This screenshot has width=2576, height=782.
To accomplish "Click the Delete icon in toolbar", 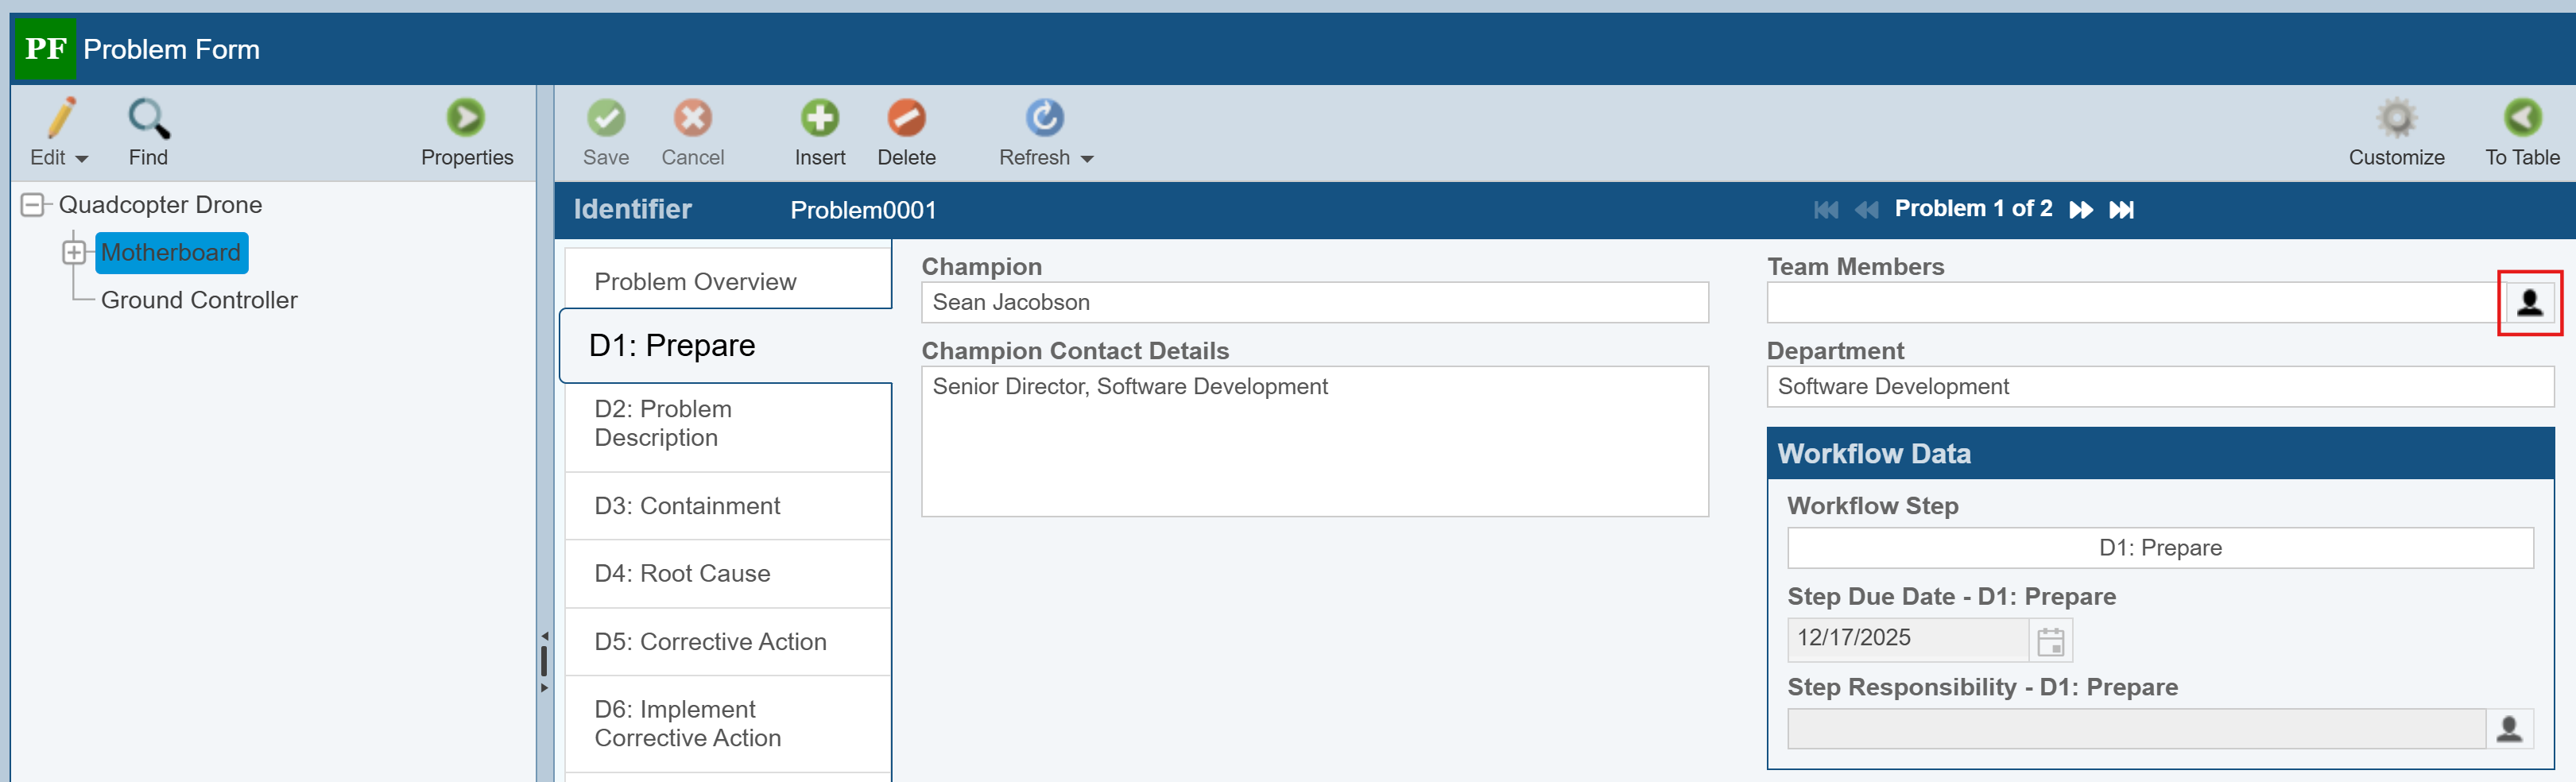I will coord(906,119).
